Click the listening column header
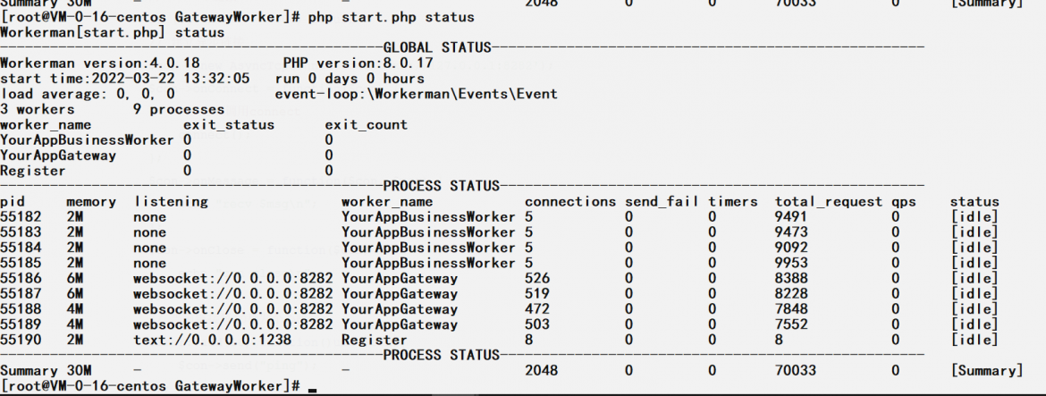This screenshot has height=396, width=1046. 171,201
